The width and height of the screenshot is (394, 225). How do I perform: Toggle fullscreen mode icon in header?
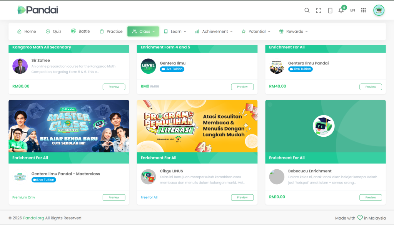[318, 10]
